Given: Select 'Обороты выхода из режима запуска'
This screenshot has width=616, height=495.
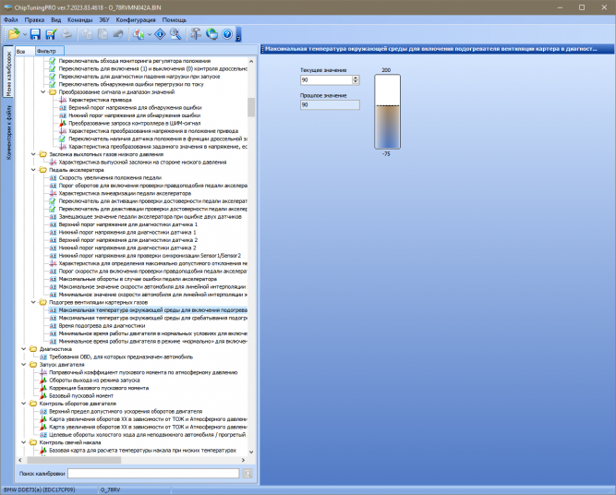Looking at the screenshot, I should point(94,380).
